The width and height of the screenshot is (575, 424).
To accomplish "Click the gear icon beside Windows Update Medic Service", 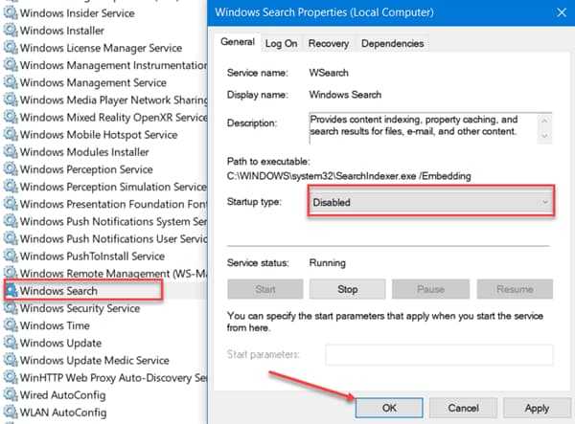I will tap(11, 360).
